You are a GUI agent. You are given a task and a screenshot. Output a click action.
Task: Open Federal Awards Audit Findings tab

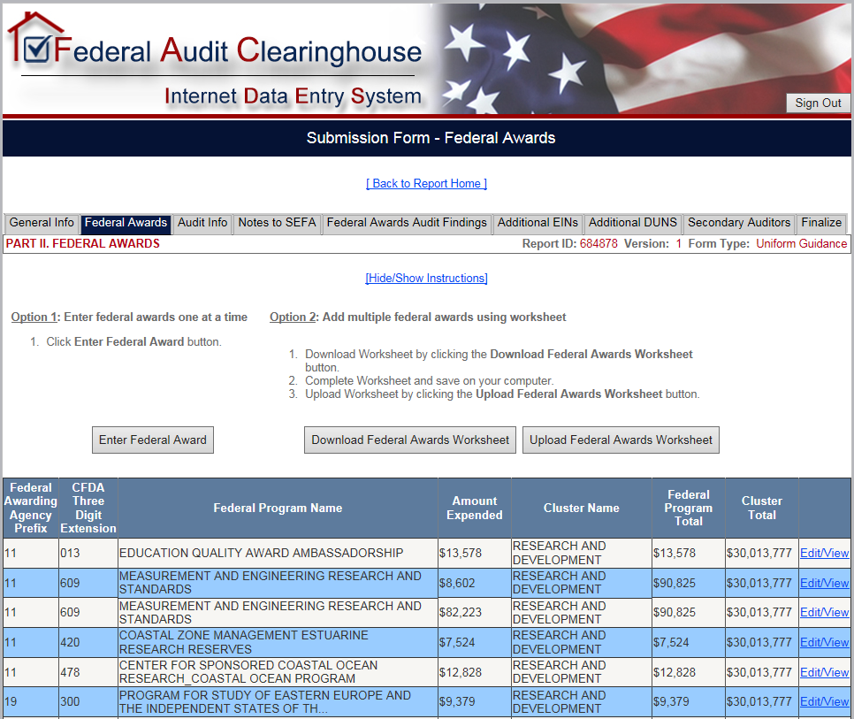(x=407, y=223)
